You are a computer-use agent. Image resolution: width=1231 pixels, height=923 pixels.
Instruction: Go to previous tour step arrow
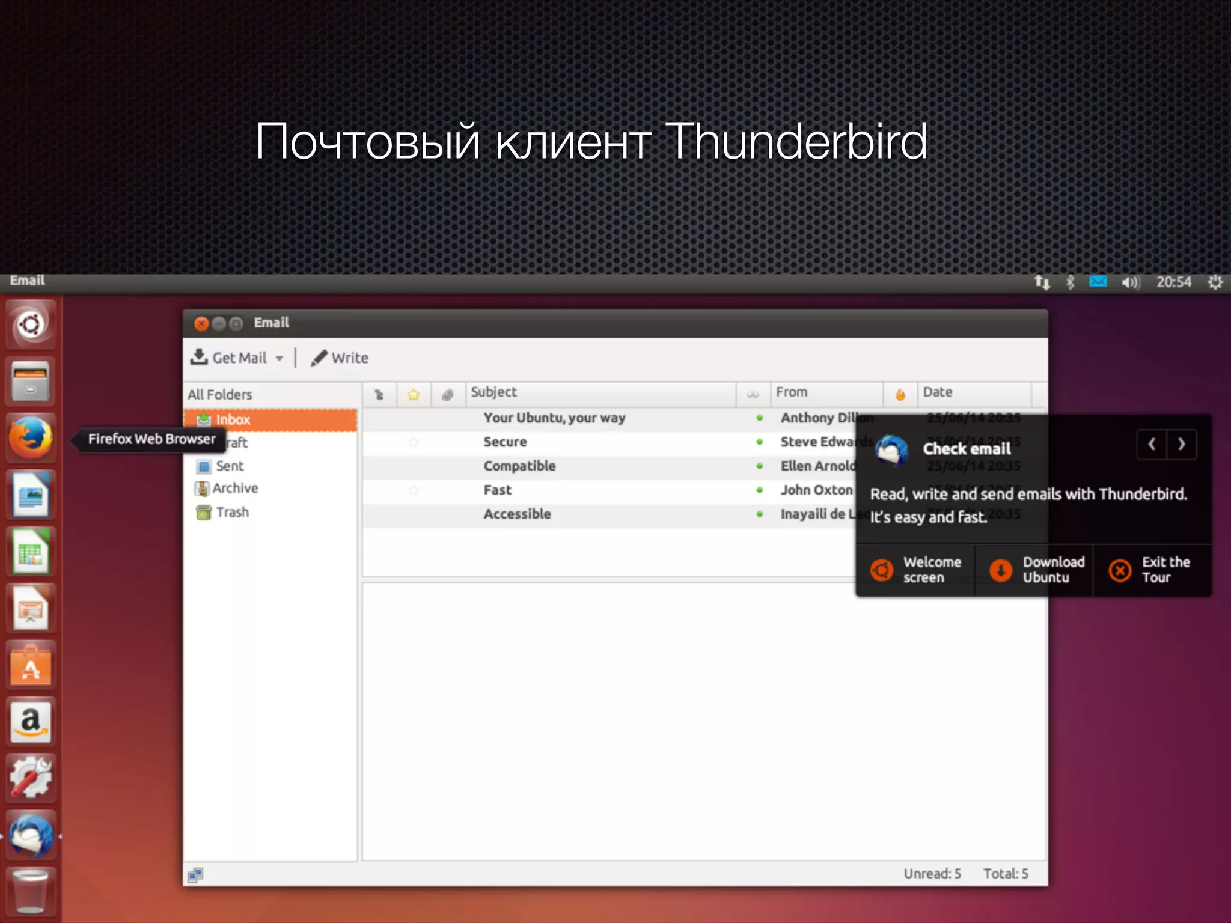coord(1152,445)
